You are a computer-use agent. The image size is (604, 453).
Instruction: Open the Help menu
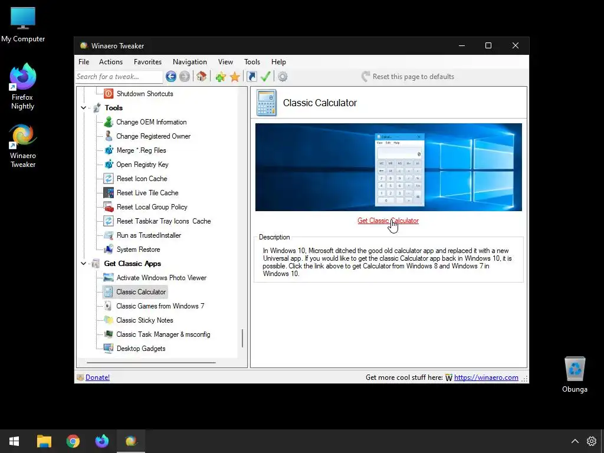278,61
